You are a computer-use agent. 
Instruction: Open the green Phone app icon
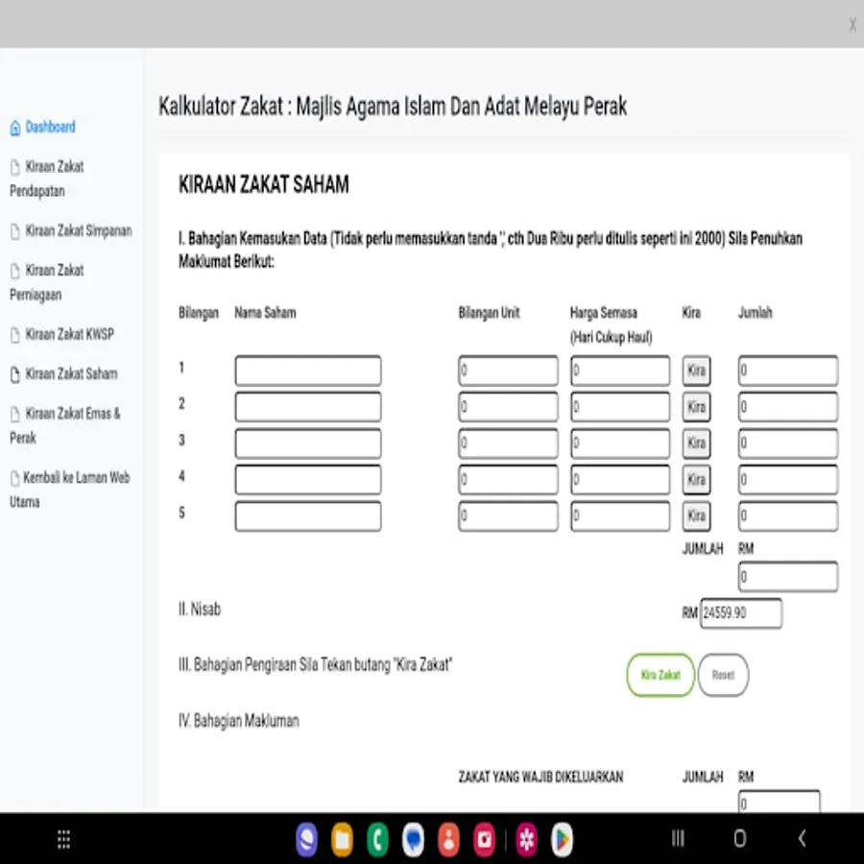[377, 839]
